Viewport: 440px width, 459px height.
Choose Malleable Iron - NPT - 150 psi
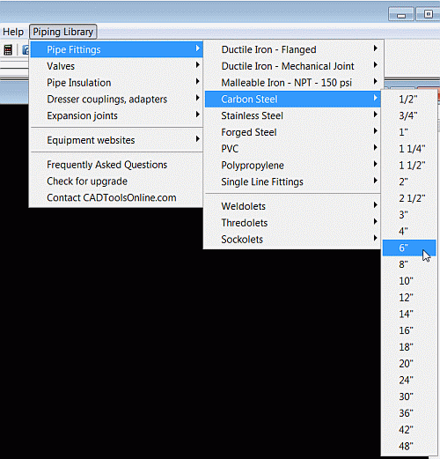[x=292, y=83]
